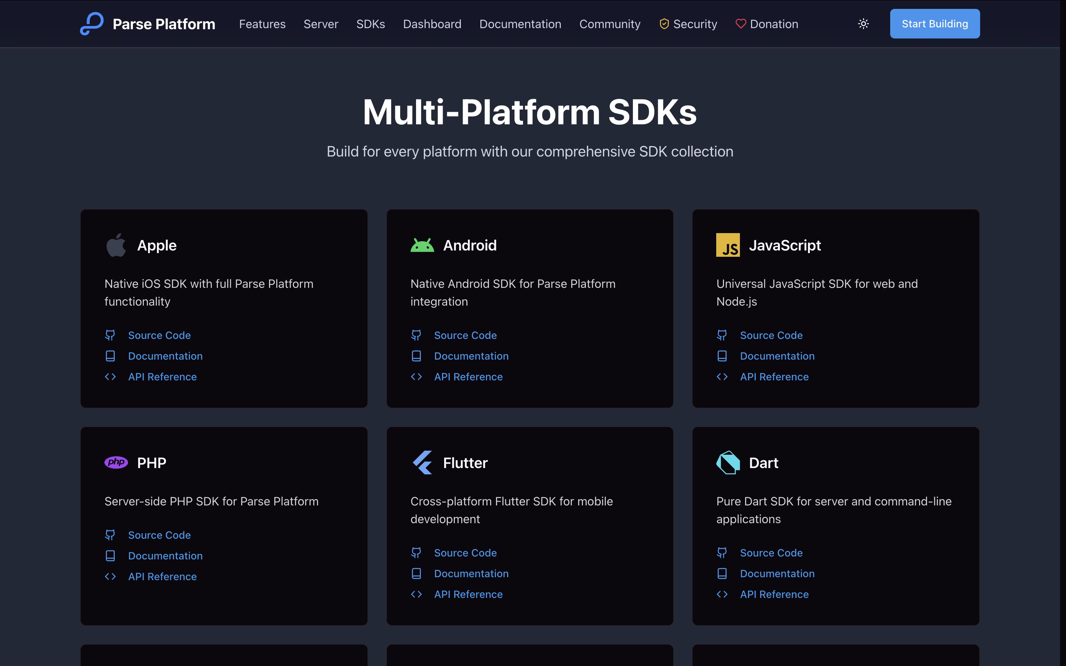Click the green Android robot icon
The height and width of the screenshot is (666, 1066).
(422, 245)
